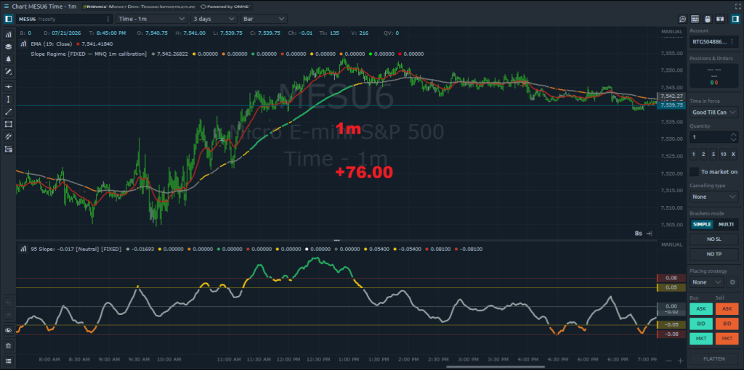Open the RTG504886 account options menu

click(x=732, y=41)
